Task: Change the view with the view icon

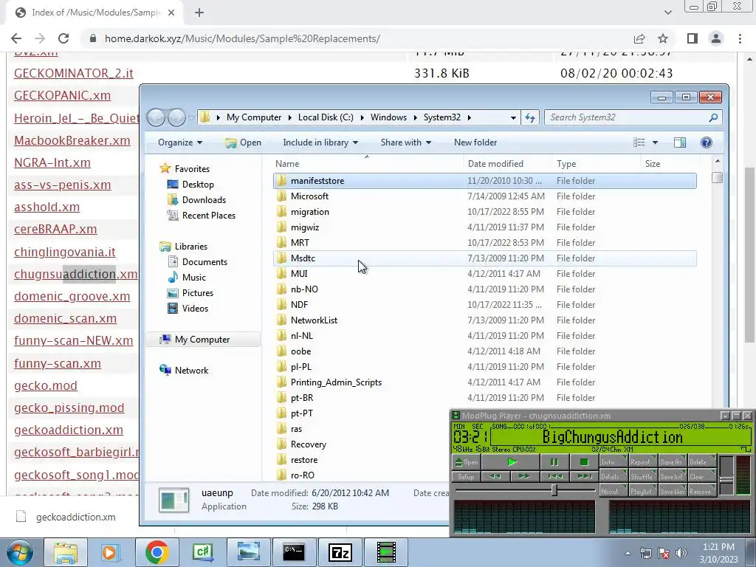Action: pyautogui.click(x=639, y=142)
